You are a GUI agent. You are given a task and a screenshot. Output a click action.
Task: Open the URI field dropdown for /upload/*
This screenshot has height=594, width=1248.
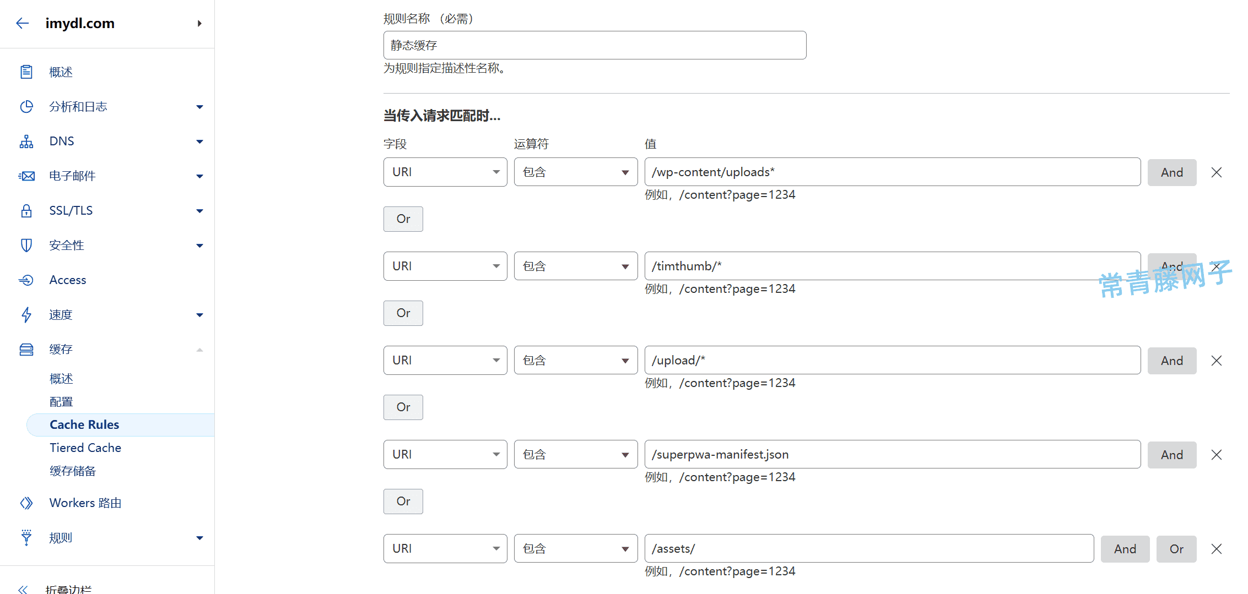click(445, 361)
